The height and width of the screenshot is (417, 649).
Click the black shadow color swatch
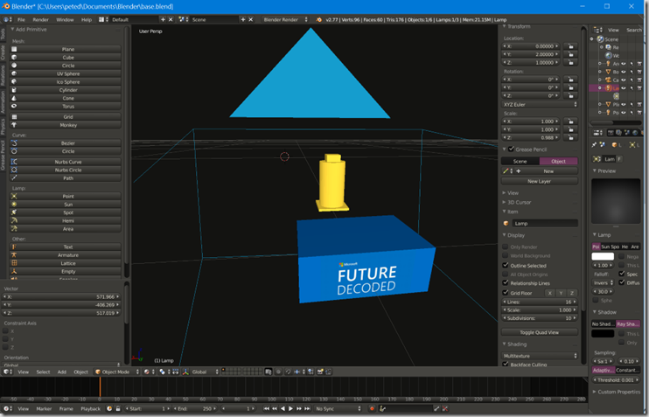[603, 333]
